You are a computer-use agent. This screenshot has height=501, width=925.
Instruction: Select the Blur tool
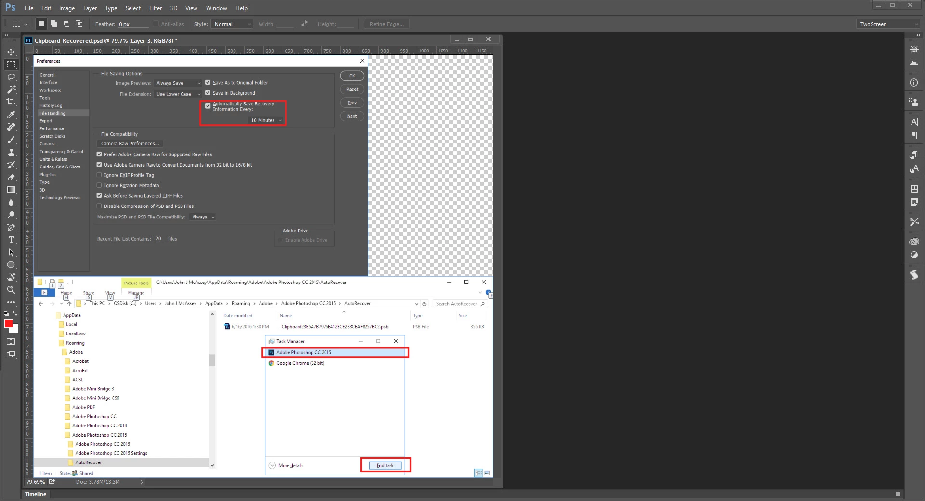pos(11,202)
